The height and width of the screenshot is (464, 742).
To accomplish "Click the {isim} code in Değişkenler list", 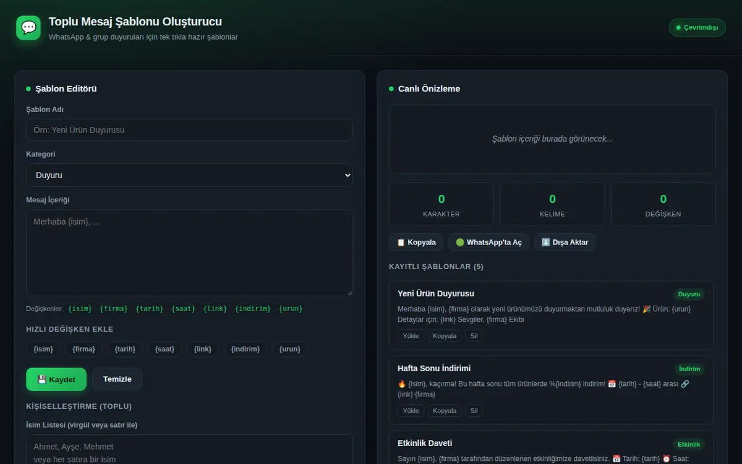I will tap(80, 309).
